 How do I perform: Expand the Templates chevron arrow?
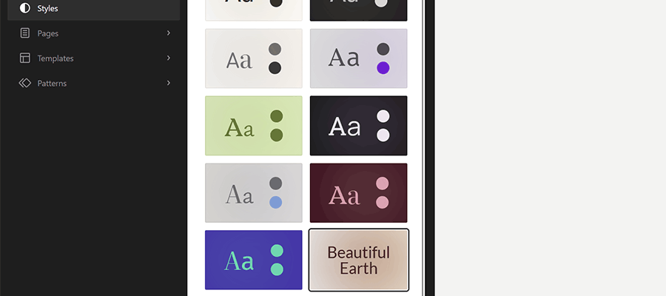click(169, 58)
